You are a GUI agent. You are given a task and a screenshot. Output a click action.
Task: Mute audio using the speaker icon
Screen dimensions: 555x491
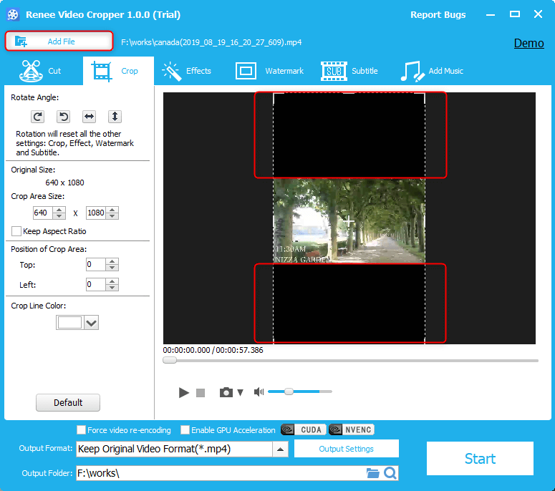coord(259,392)
